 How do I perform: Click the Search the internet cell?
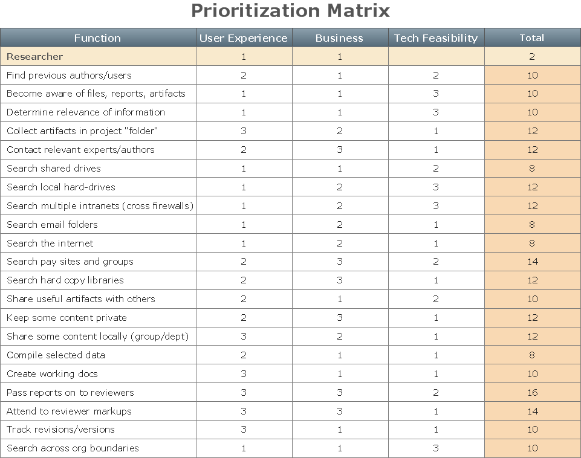point(50,243)
